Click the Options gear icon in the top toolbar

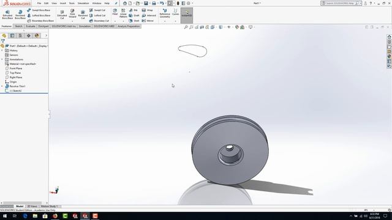coord(189,3)
